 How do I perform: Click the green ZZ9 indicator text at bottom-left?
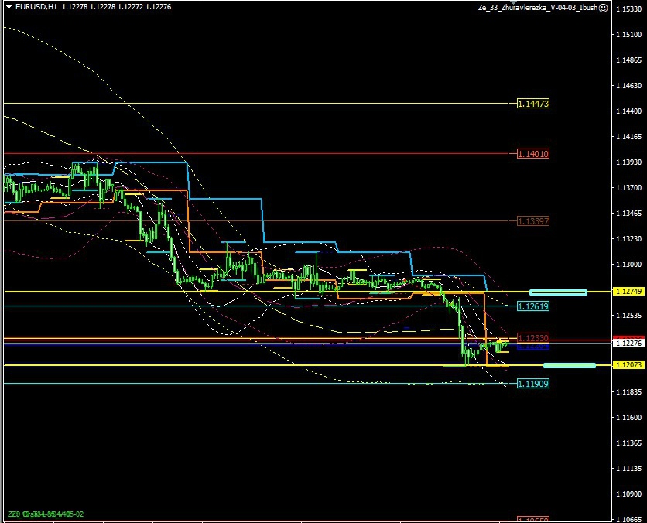[45, 514]
